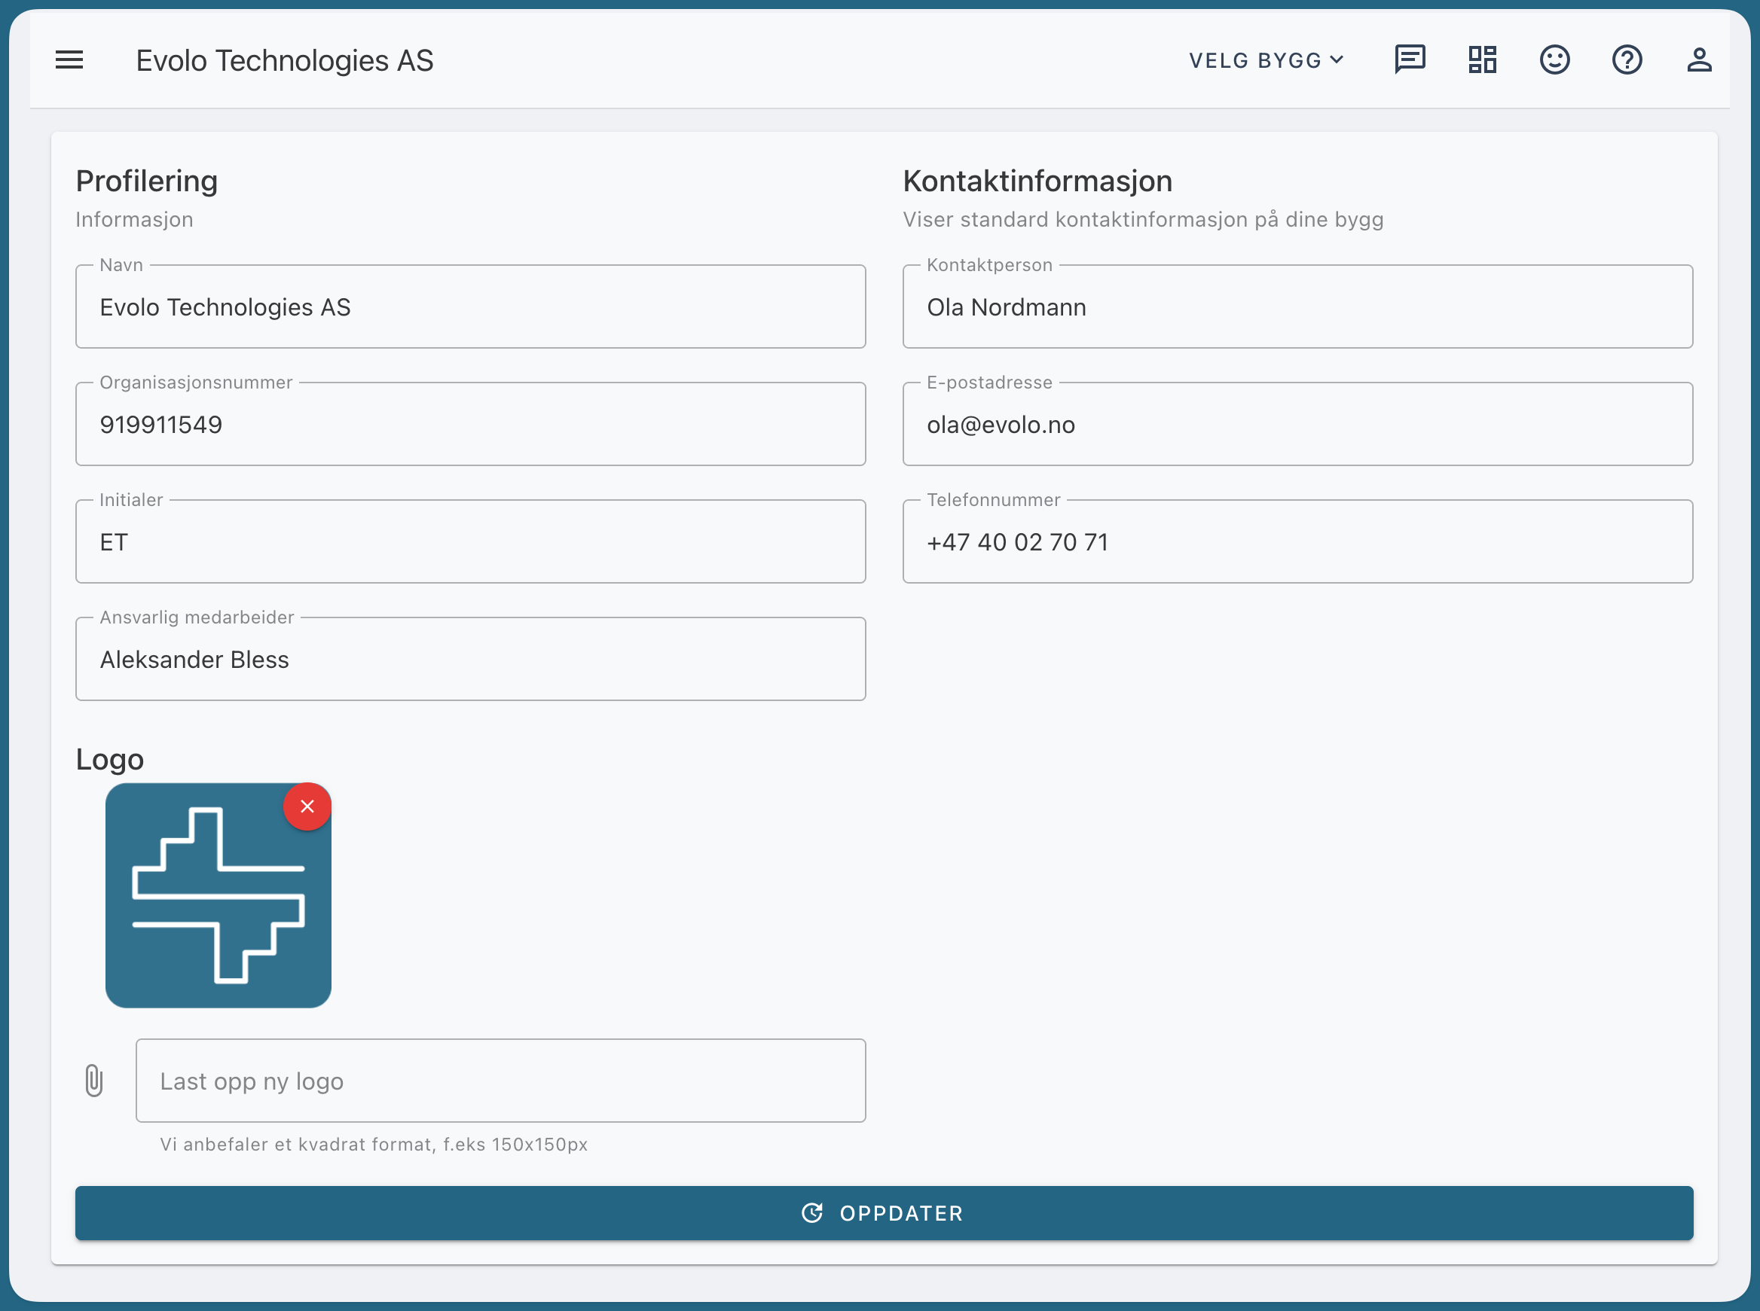Click the OPPDATER button

885,1212
